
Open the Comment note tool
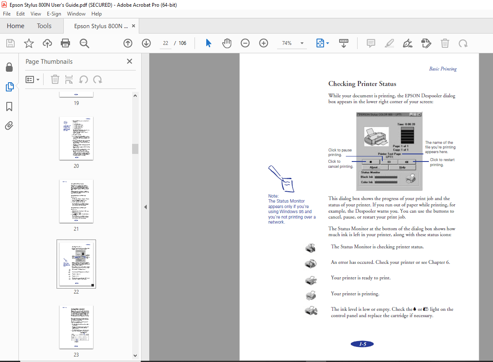click(x=371, y=43)
